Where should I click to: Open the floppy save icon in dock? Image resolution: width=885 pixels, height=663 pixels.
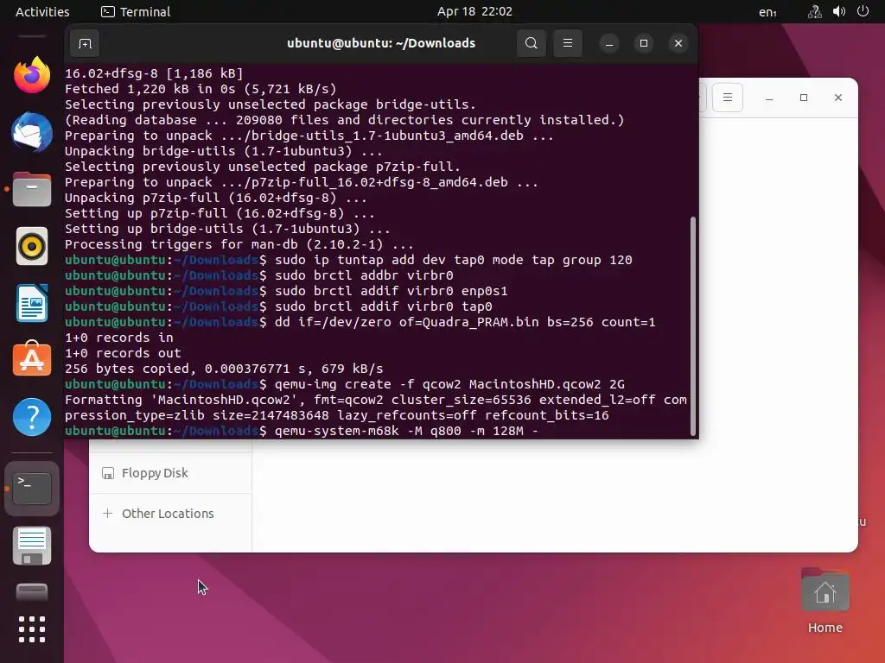[x=32, y=546]
